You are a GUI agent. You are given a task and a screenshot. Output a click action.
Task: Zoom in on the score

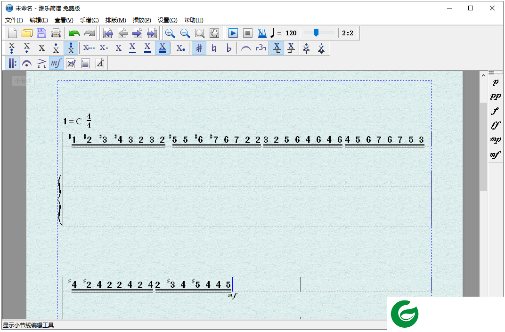[170, 33]
